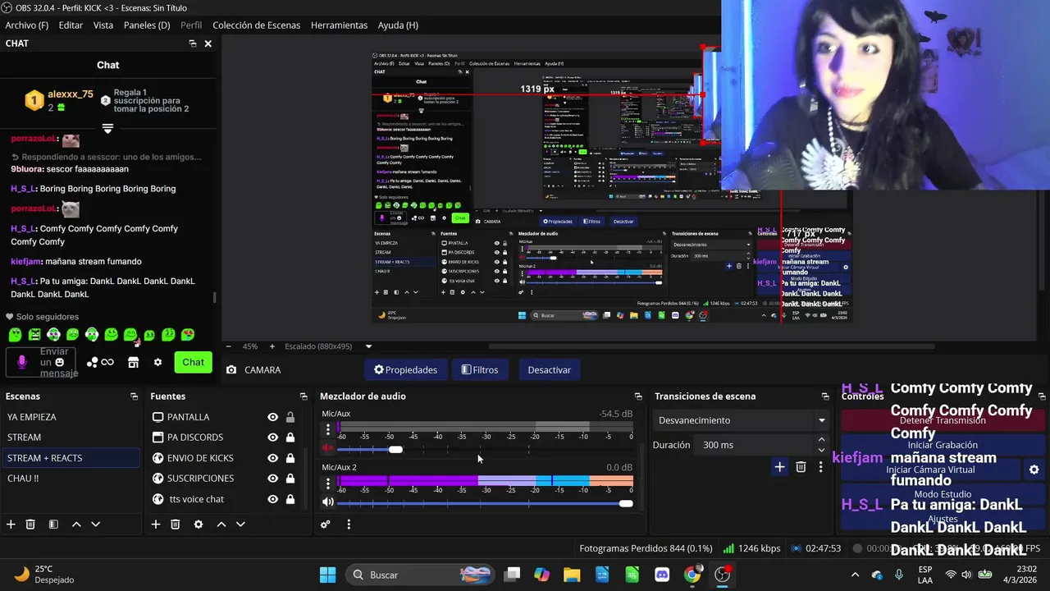Open Windows Start menu
The image size is (1050, 591).
click(x=327, y=575)
